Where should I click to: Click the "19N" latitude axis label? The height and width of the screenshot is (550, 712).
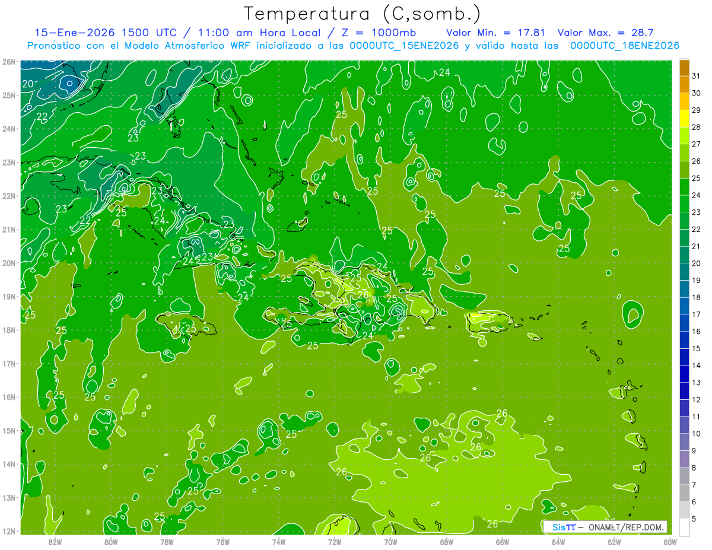coord(9,296)
